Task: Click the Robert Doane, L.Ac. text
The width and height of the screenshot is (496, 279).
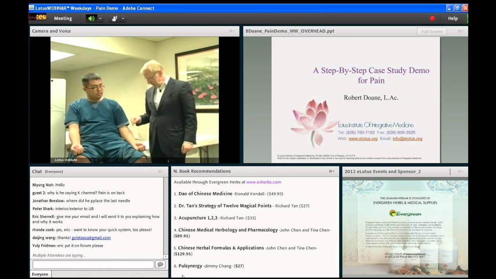Action: (371, 98)
